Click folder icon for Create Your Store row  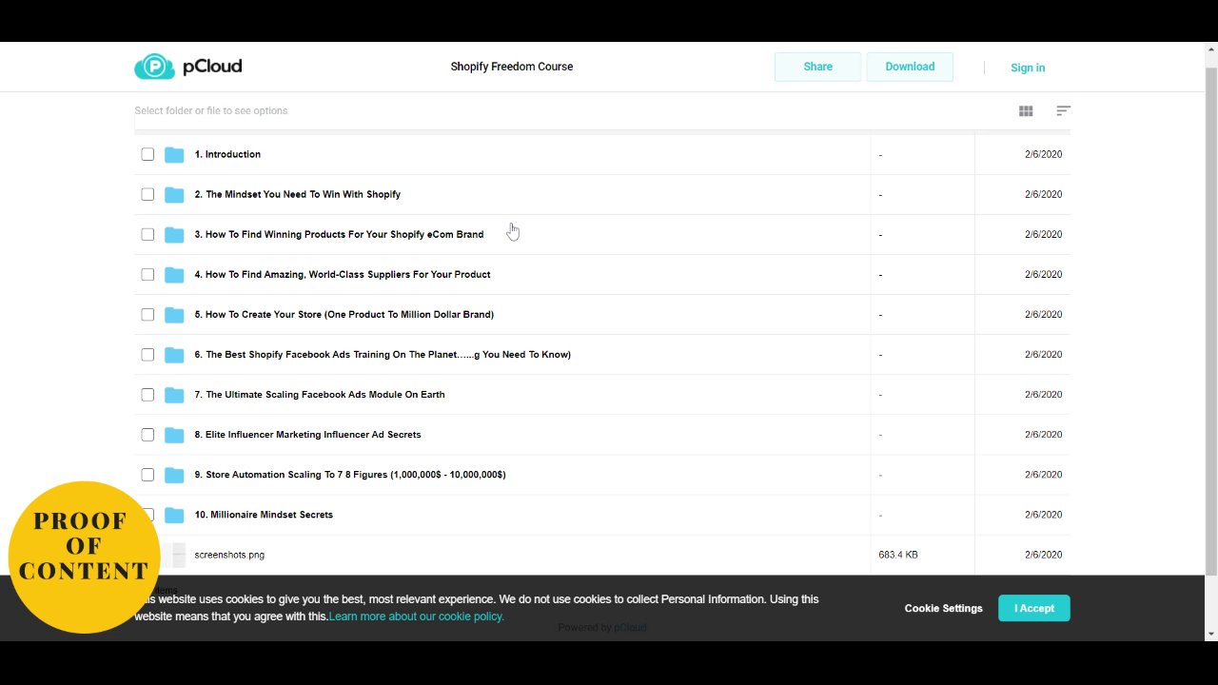pos(174,314)
